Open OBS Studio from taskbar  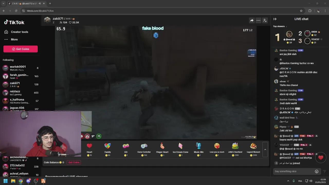[36, 181]
